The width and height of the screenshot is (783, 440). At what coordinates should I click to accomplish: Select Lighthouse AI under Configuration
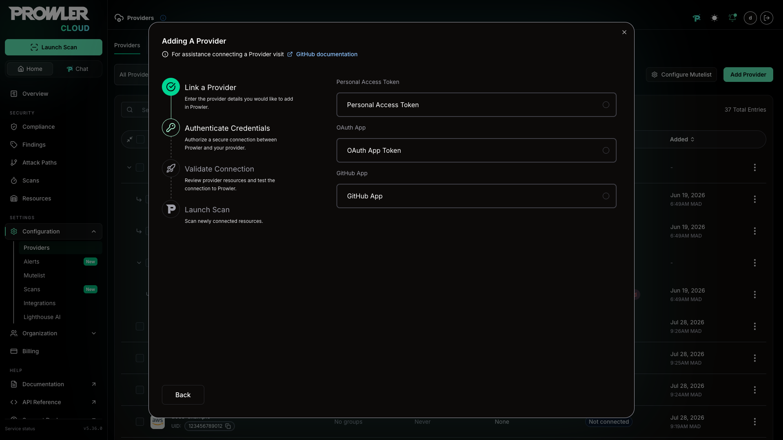tap(60, 317)
